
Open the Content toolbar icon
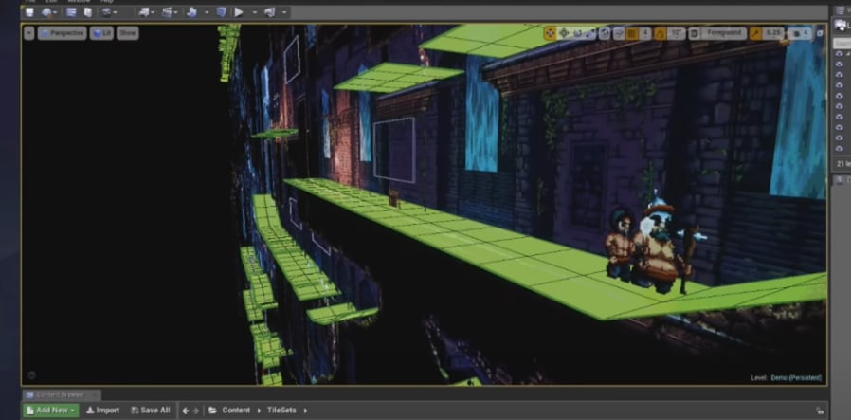tap(71, 12)
